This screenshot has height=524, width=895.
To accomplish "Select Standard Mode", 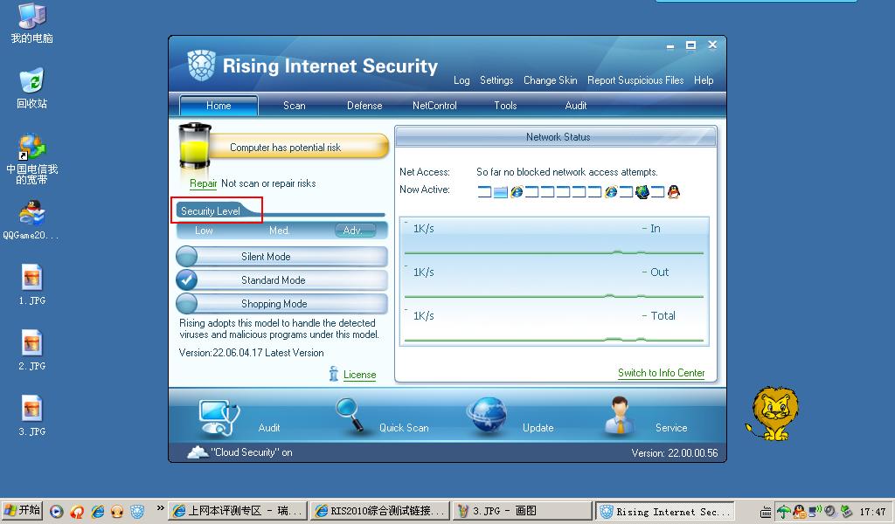I will pos(282,280).
